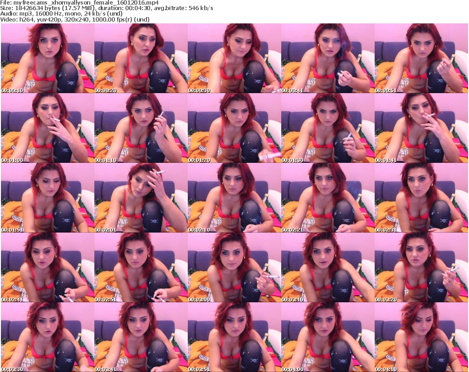This screenshot has height=372, width=469.
Task: Pick the frame stamped 00:01:41
Action: pyautogui.click(x=421, y=128)
